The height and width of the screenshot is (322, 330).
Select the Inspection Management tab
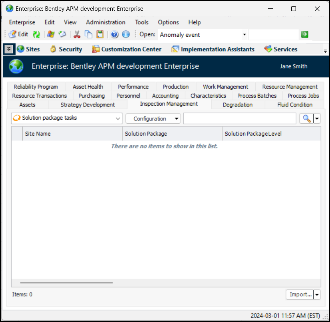[x=169, y=104]
